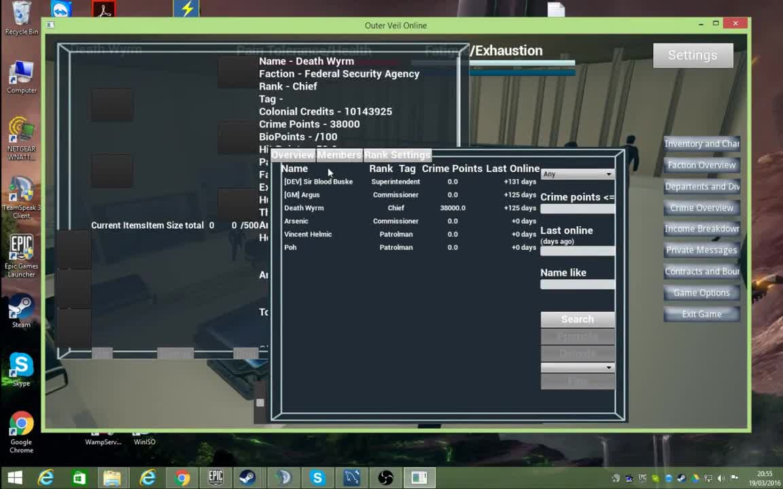Switch to the Overview tab
The image size is (783, 489).
292,155
